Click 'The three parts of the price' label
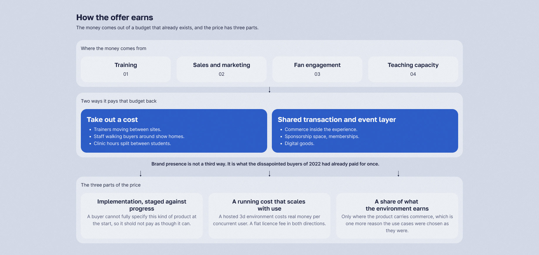Viewport: 539px width, 255px height. coord(111,185)
